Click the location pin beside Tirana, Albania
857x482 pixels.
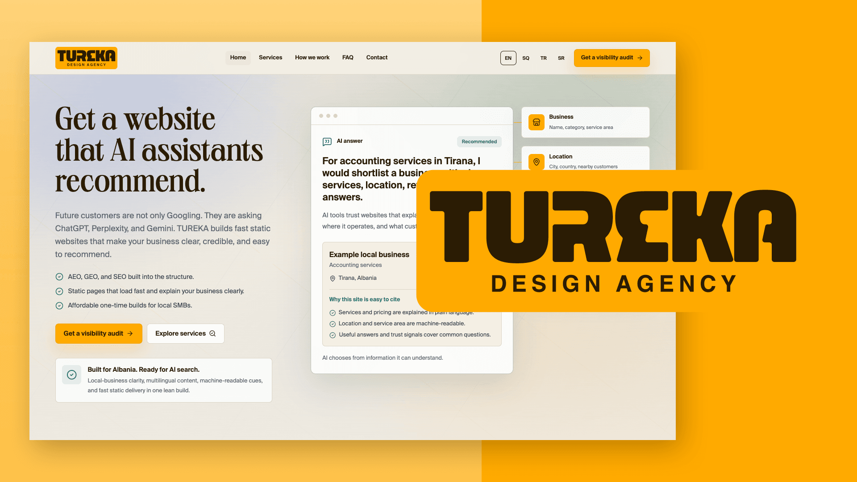click(333, 278)
